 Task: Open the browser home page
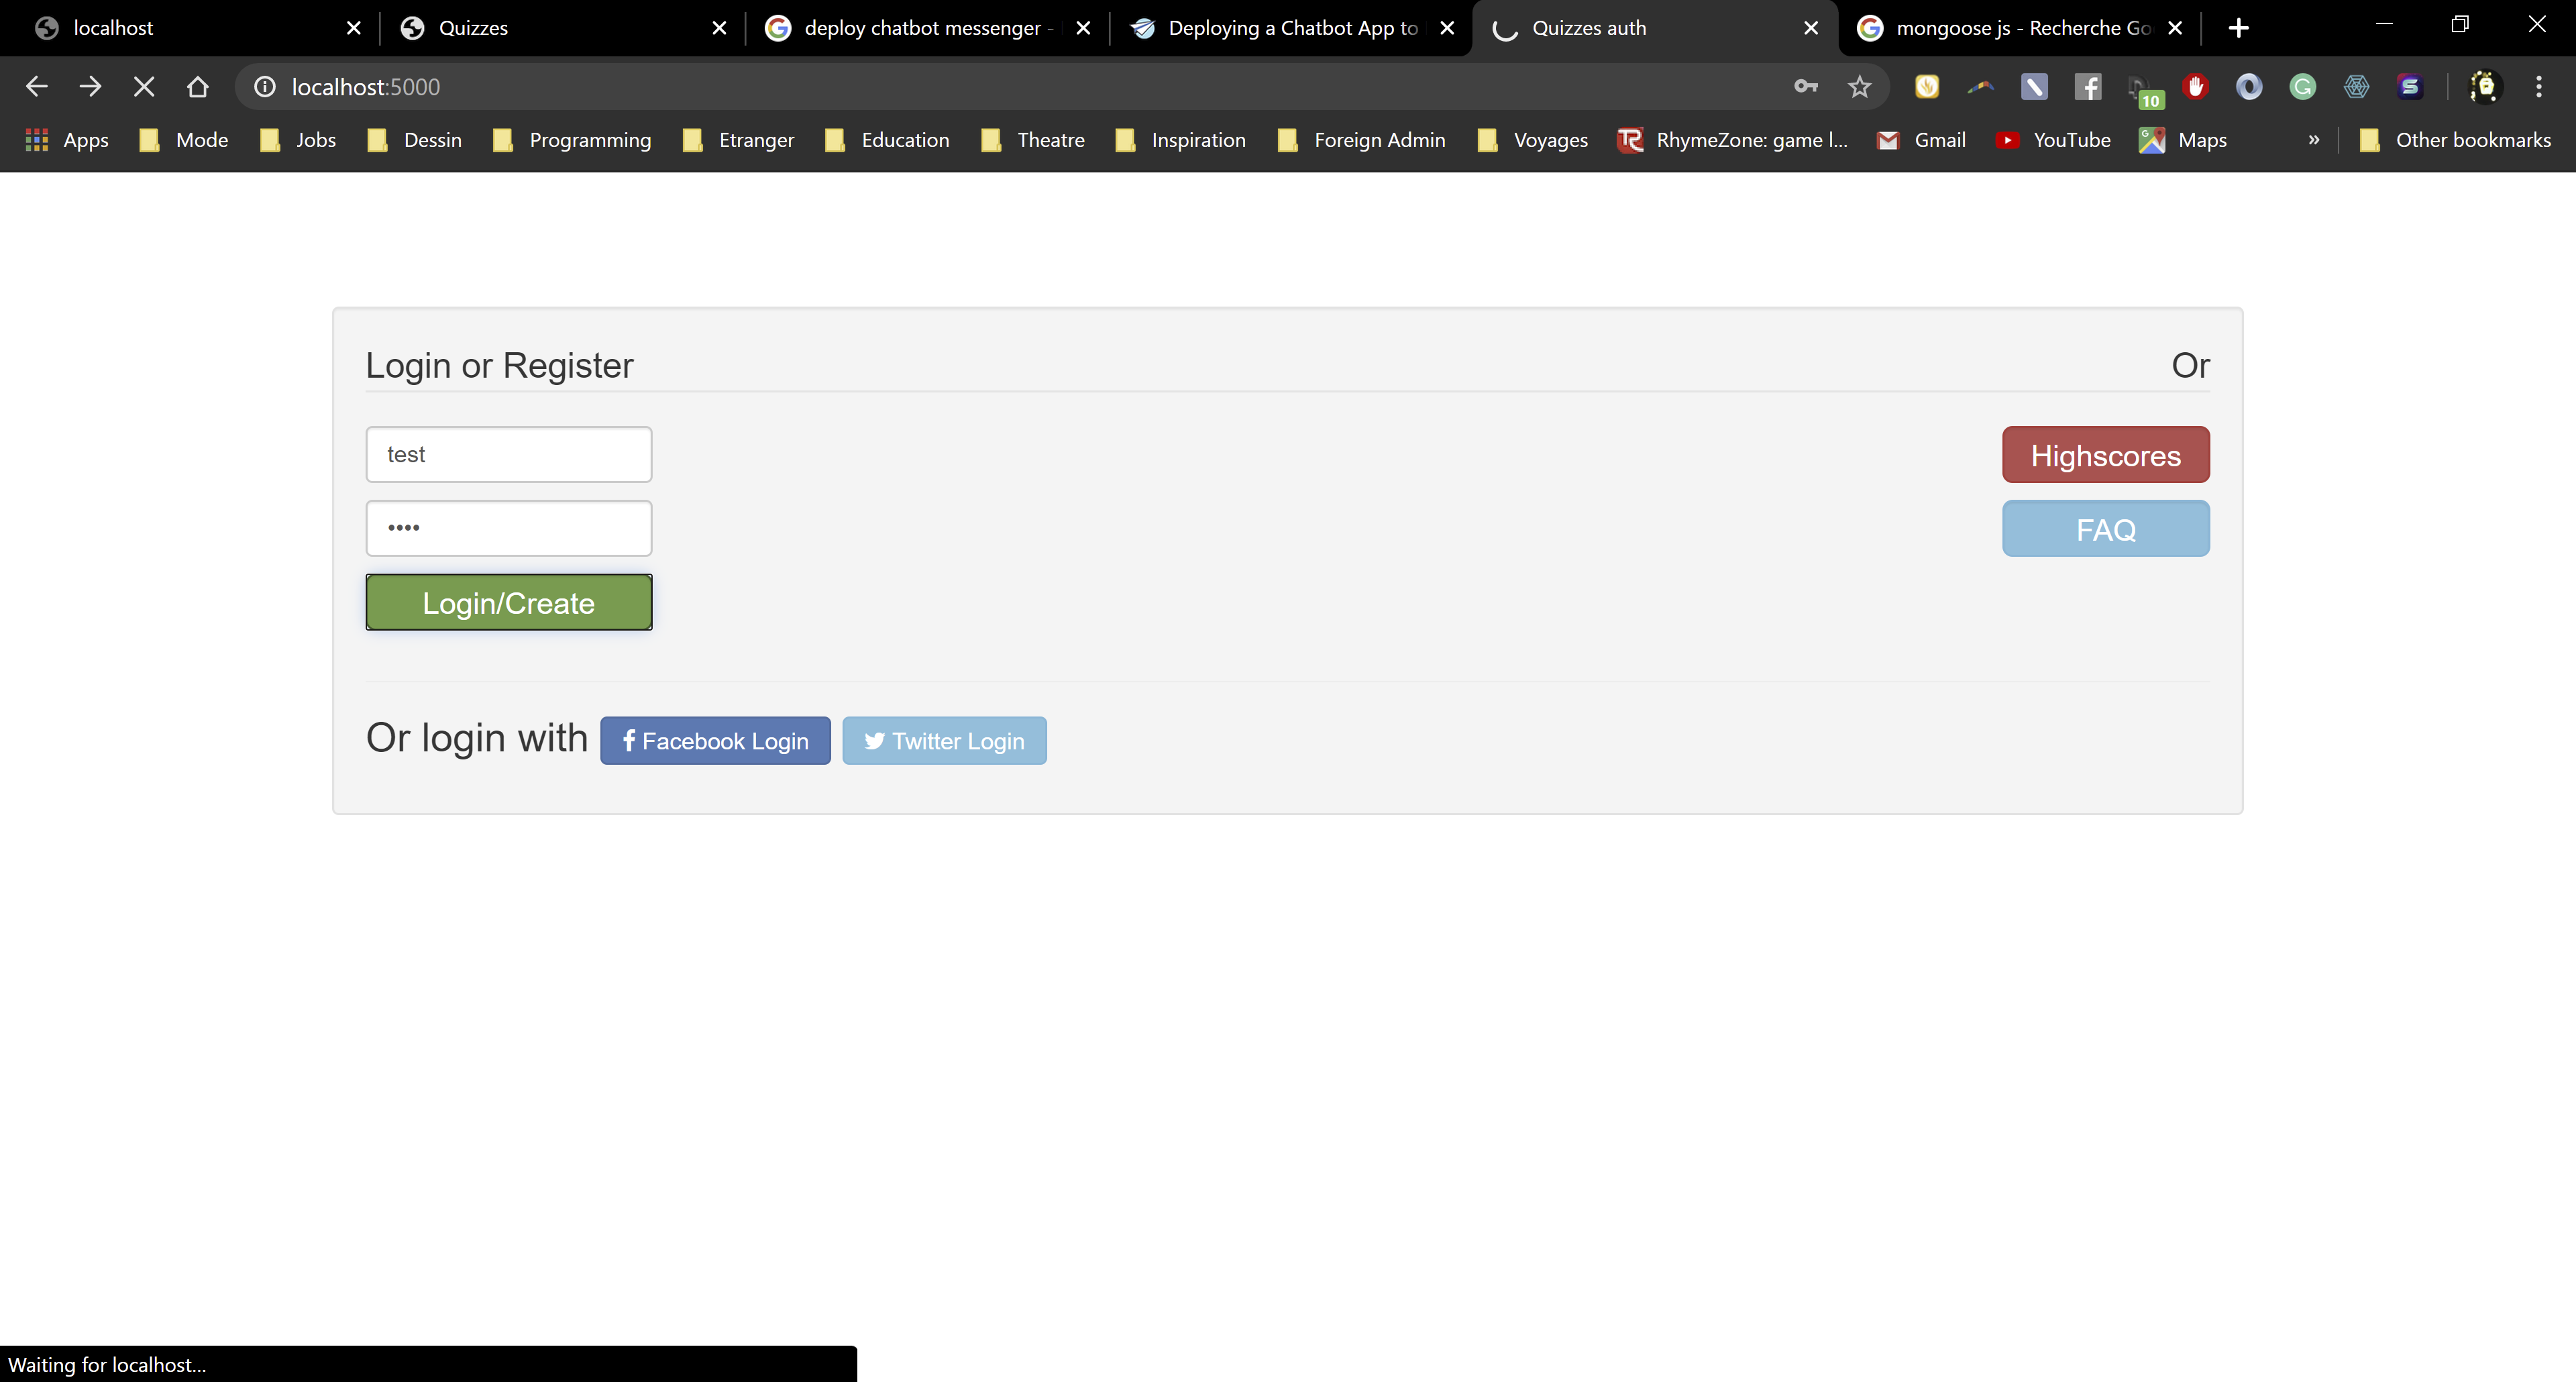[197, 87]
